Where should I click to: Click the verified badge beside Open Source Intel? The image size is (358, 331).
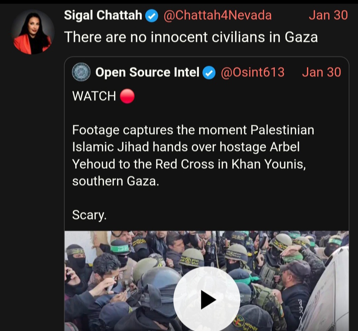click(x=209, y=72)
